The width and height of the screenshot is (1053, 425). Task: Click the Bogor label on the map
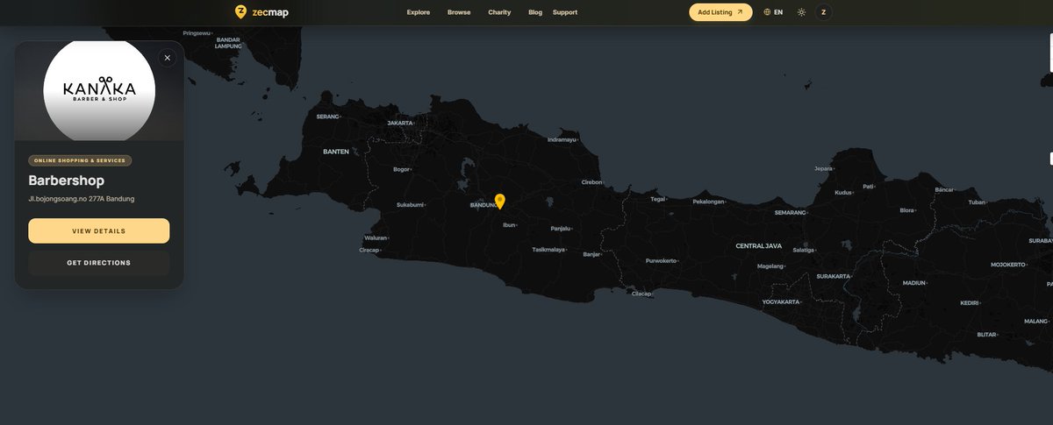[402, 169]
